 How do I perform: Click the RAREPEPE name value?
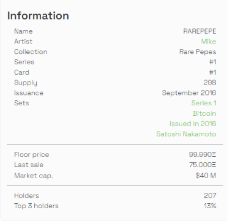tap(199, 31)
